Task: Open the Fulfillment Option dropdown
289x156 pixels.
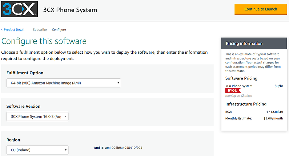Action: click(x=64, y=83)
